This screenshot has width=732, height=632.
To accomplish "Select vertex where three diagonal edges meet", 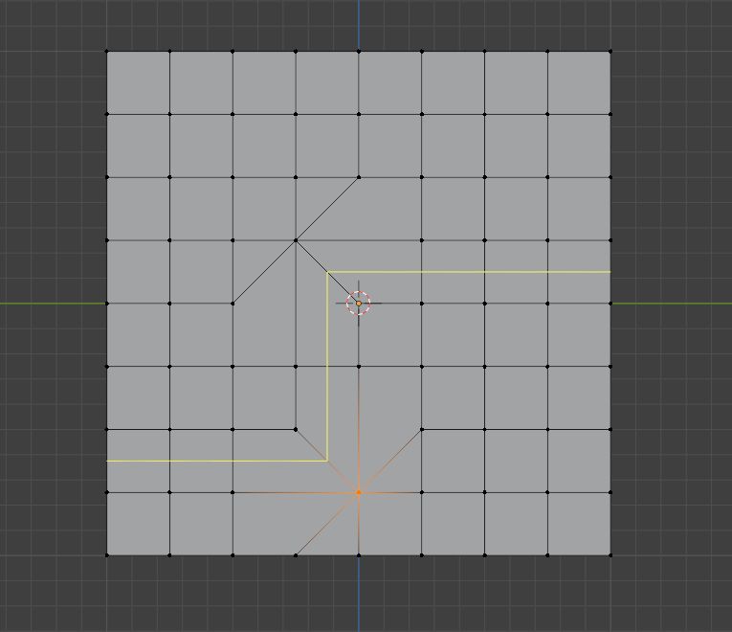I will 296,240.
